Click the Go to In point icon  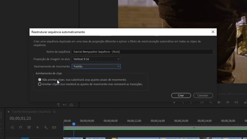202,103
